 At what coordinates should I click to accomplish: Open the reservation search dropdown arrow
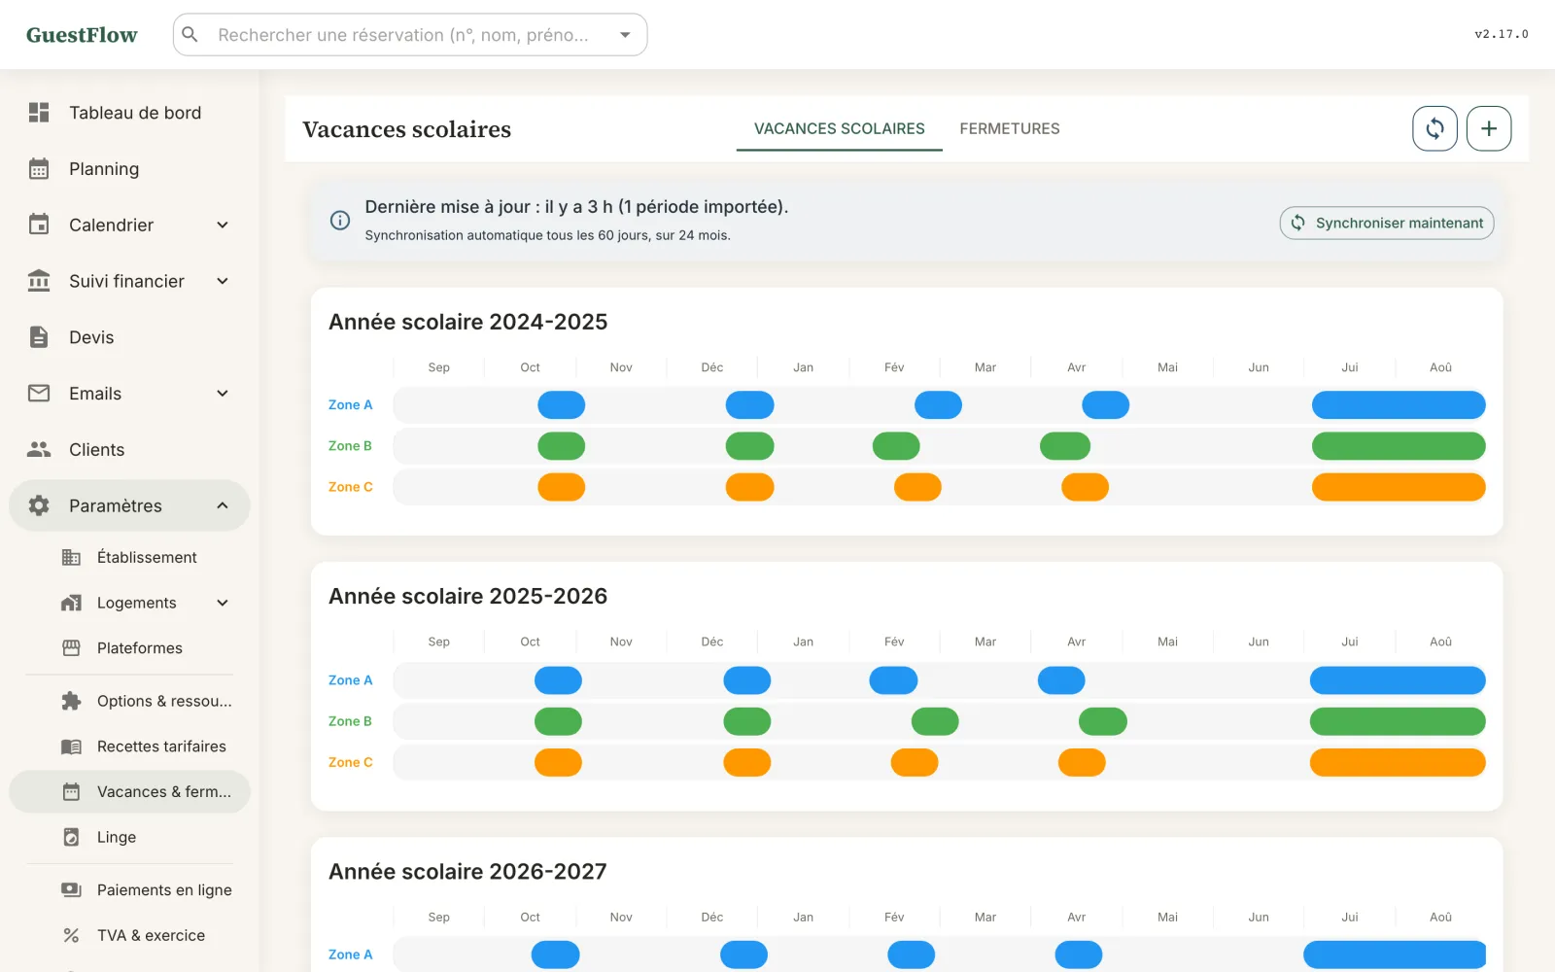(625, 35)
